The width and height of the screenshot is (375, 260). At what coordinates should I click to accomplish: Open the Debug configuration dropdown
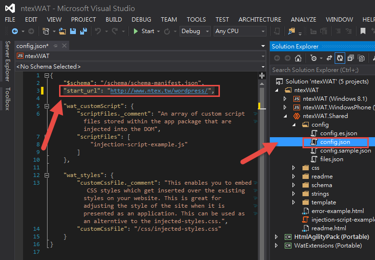(x=195, y=31)
